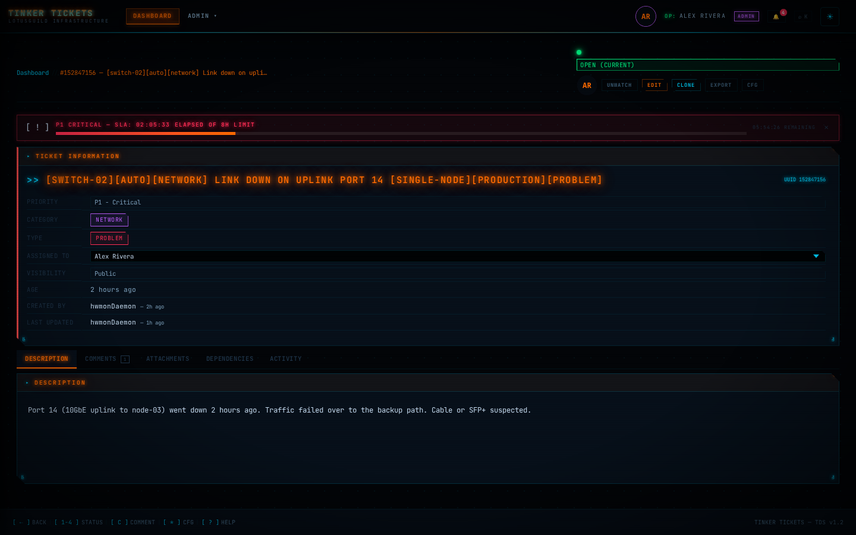The width and height of the screenshot is (856, 535).
Task: Toggle Unwatch on this ticket
Action: pos(619,85)
